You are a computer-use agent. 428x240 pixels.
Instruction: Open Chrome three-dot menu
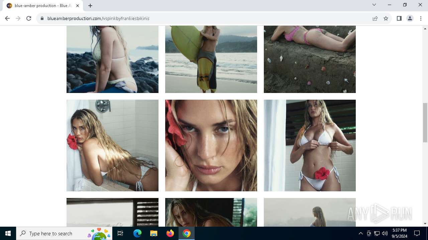[421, 18]
